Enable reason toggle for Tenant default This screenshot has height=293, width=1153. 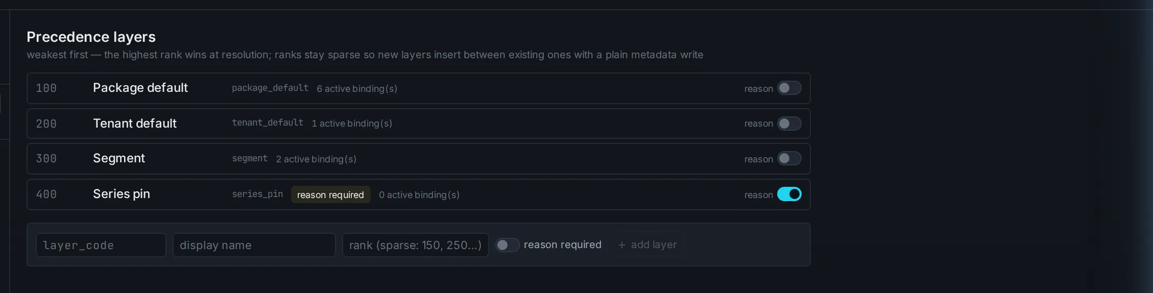coord(789,124)
